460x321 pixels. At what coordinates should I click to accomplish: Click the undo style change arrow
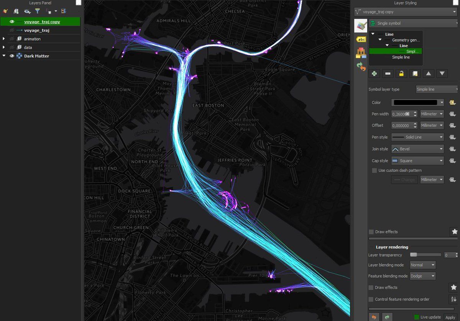click(373, 317)
